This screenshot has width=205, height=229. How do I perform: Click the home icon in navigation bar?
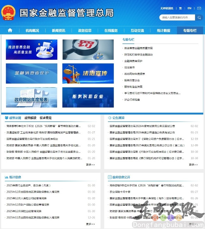pos(10,30)
